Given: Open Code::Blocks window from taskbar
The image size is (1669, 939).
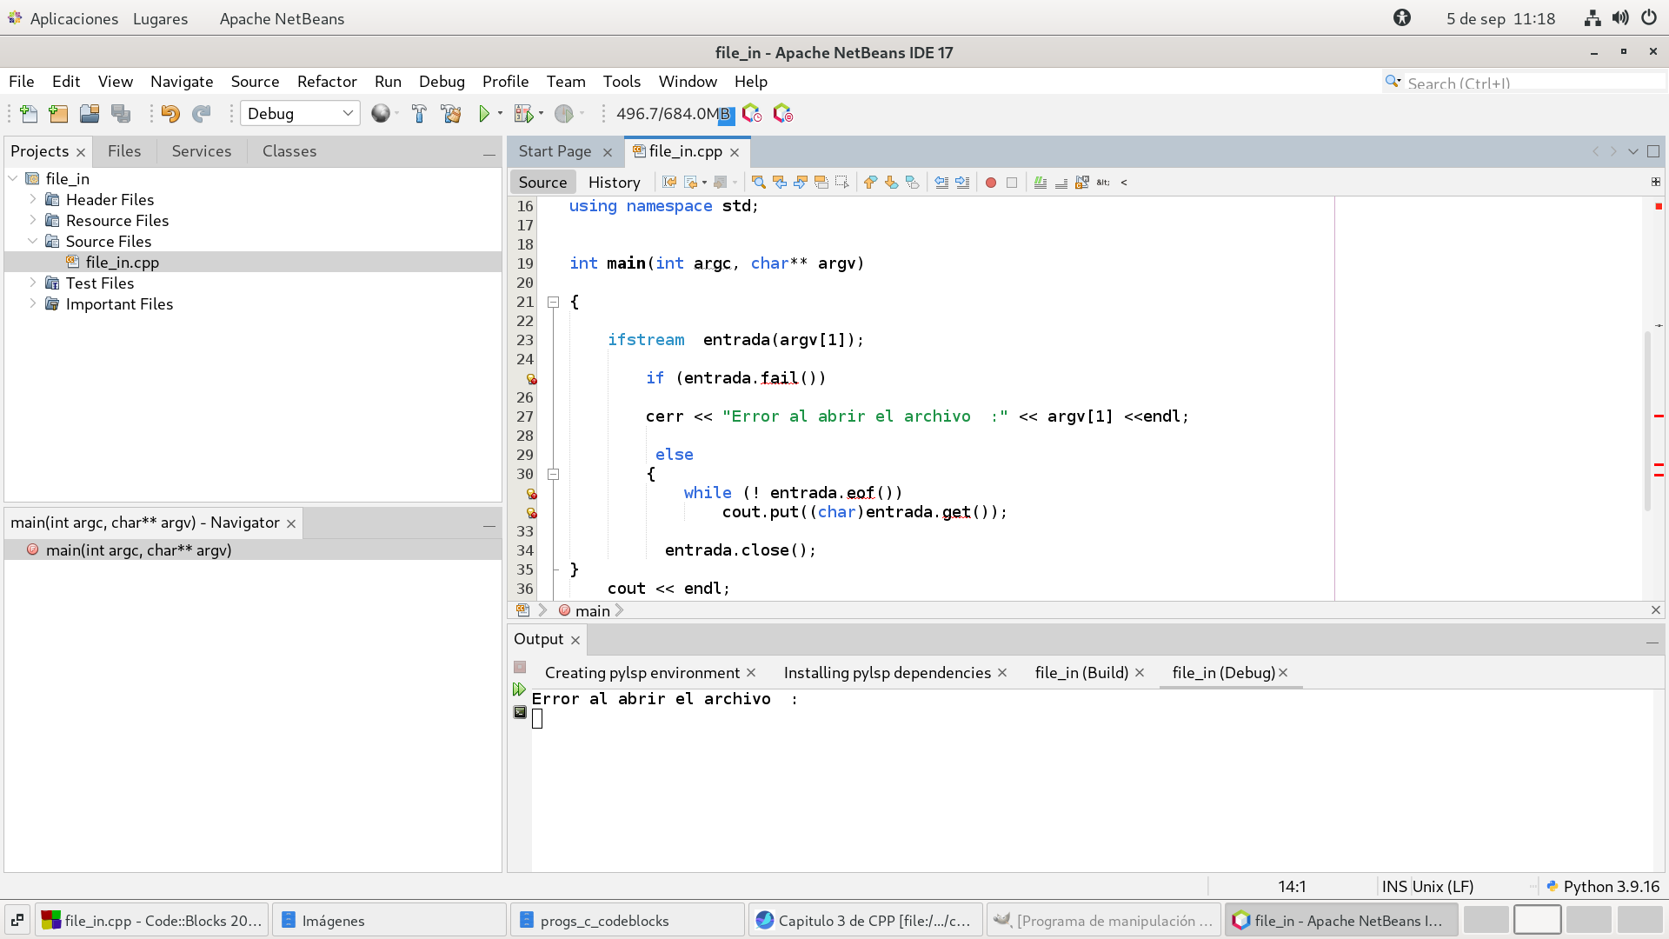Looking at the screenshot, I should click(x=153, y=921).
